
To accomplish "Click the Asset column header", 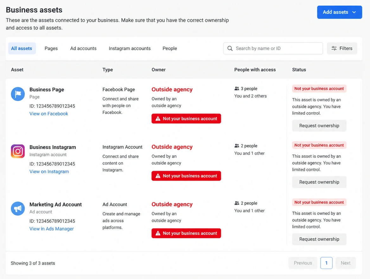I will (17, 70).
